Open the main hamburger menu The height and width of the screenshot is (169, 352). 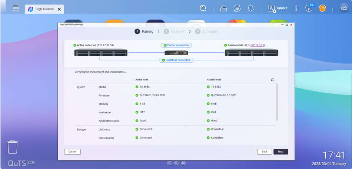(x=16, y=8)
